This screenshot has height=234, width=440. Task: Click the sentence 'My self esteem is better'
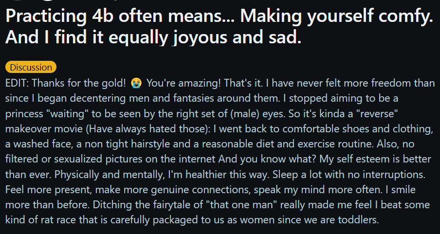[375, 159]
